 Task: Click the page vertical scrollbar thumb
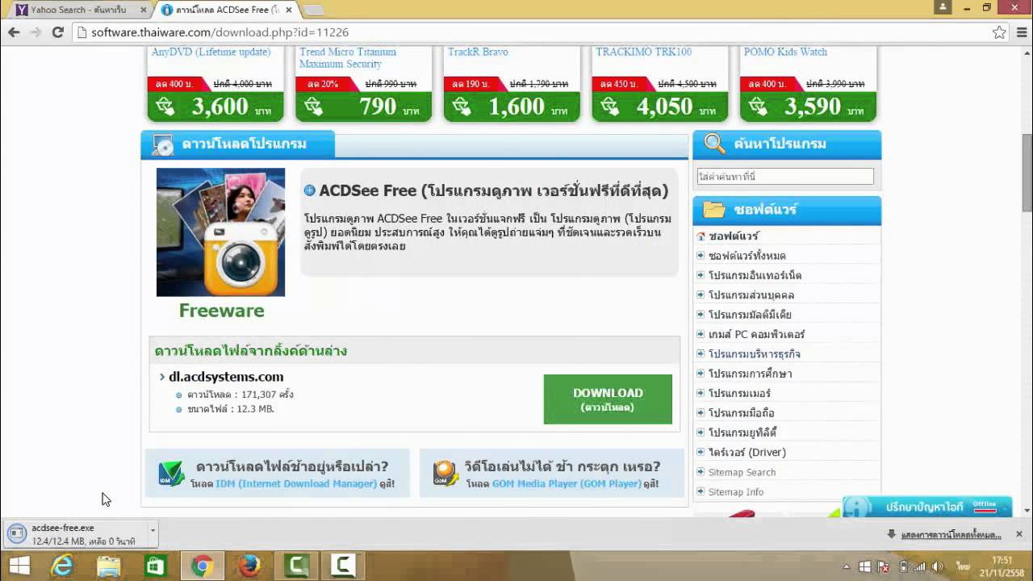click(x=1027, y=171)
